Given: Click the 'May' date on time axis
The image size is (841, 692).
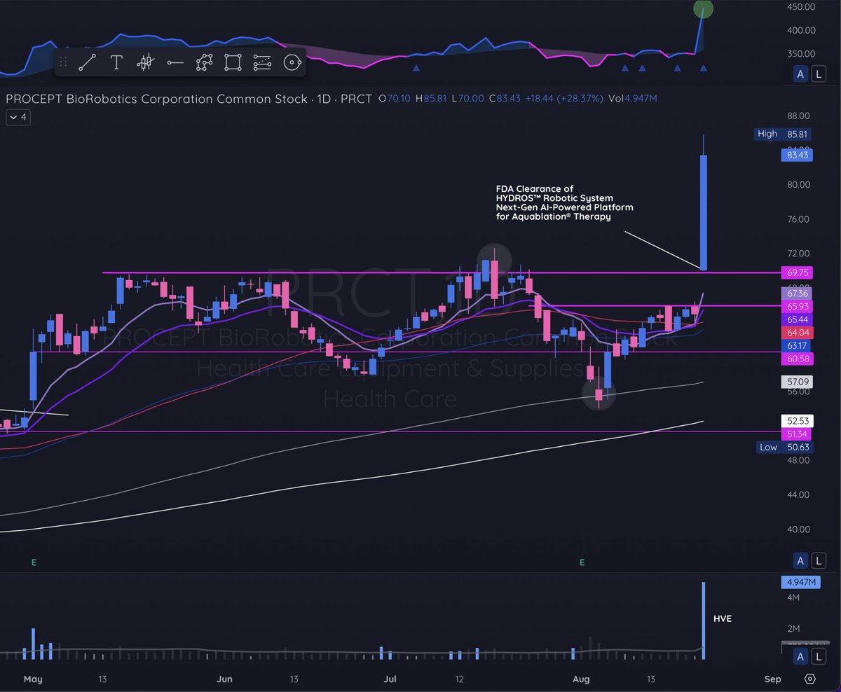Looking at the screenshot, I should point(33,679).
